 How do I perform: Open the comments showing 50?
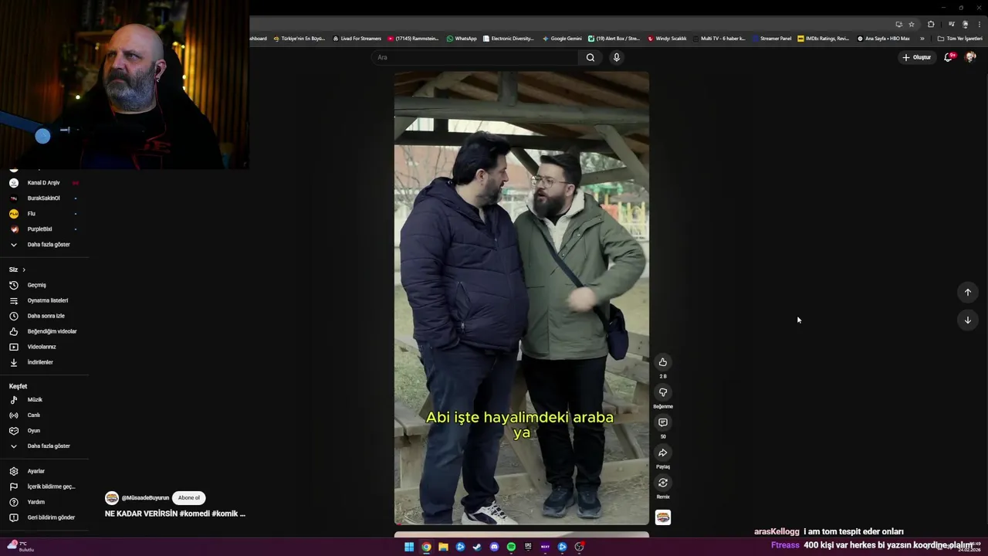(662, 422)
